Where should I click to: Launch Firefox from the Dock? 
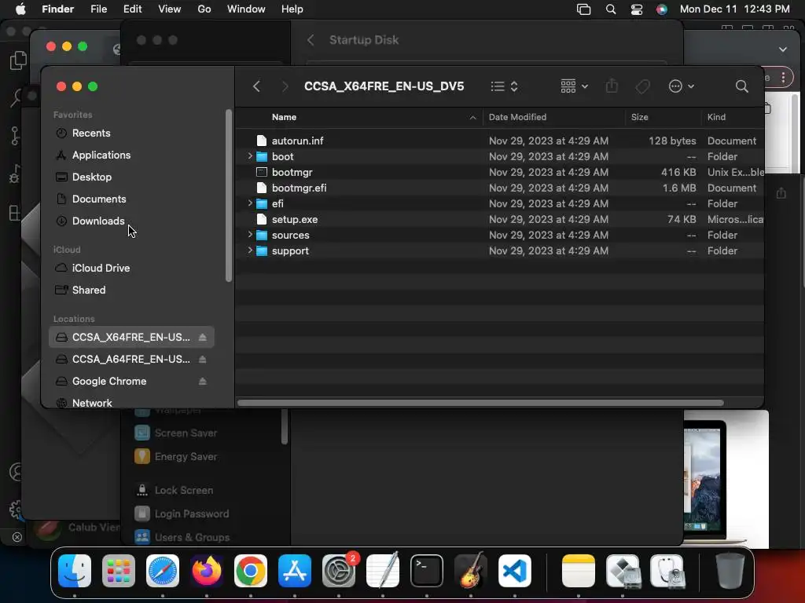pos(207,570)
